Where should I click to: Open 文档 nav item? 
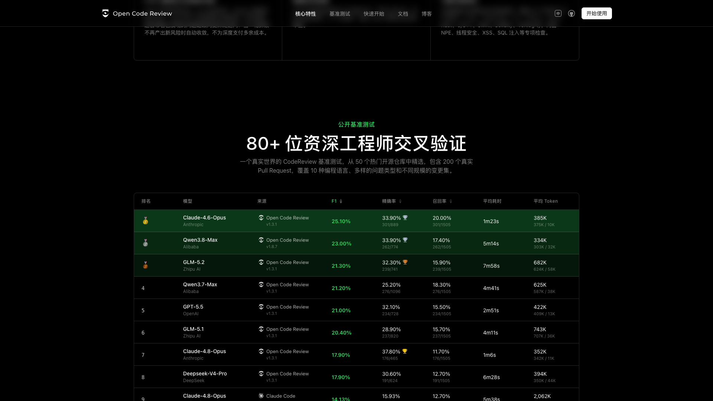click(x=403, y=14)
